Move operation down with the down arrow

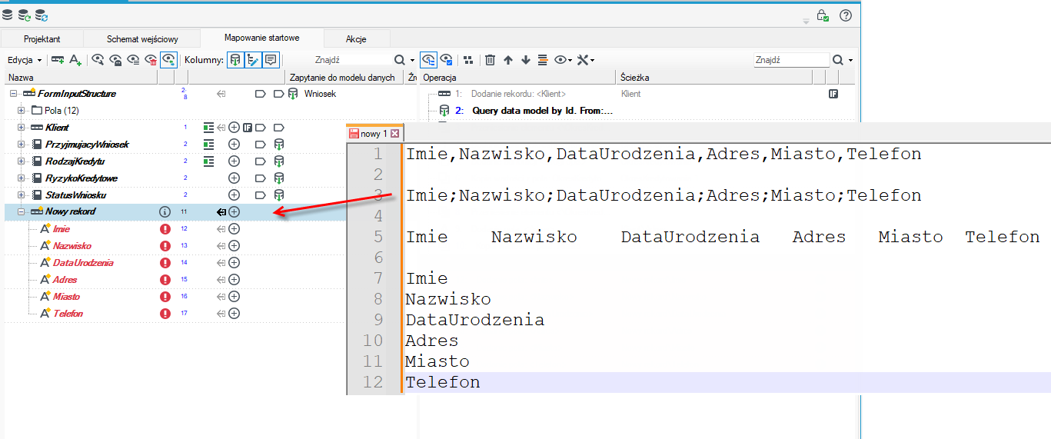click(x=526, y=59)
